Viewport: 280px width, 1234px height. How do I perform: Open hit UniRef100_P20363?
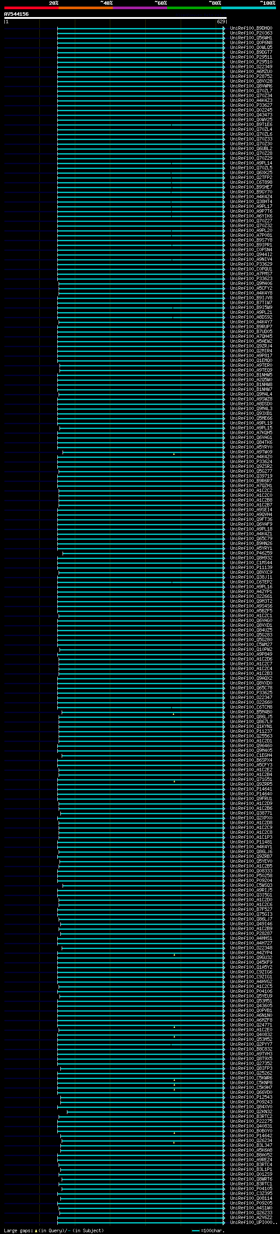coord(251,33)
